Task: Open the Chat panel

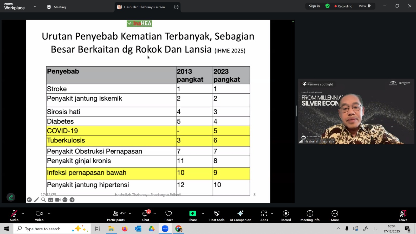Action: [145, 216]
